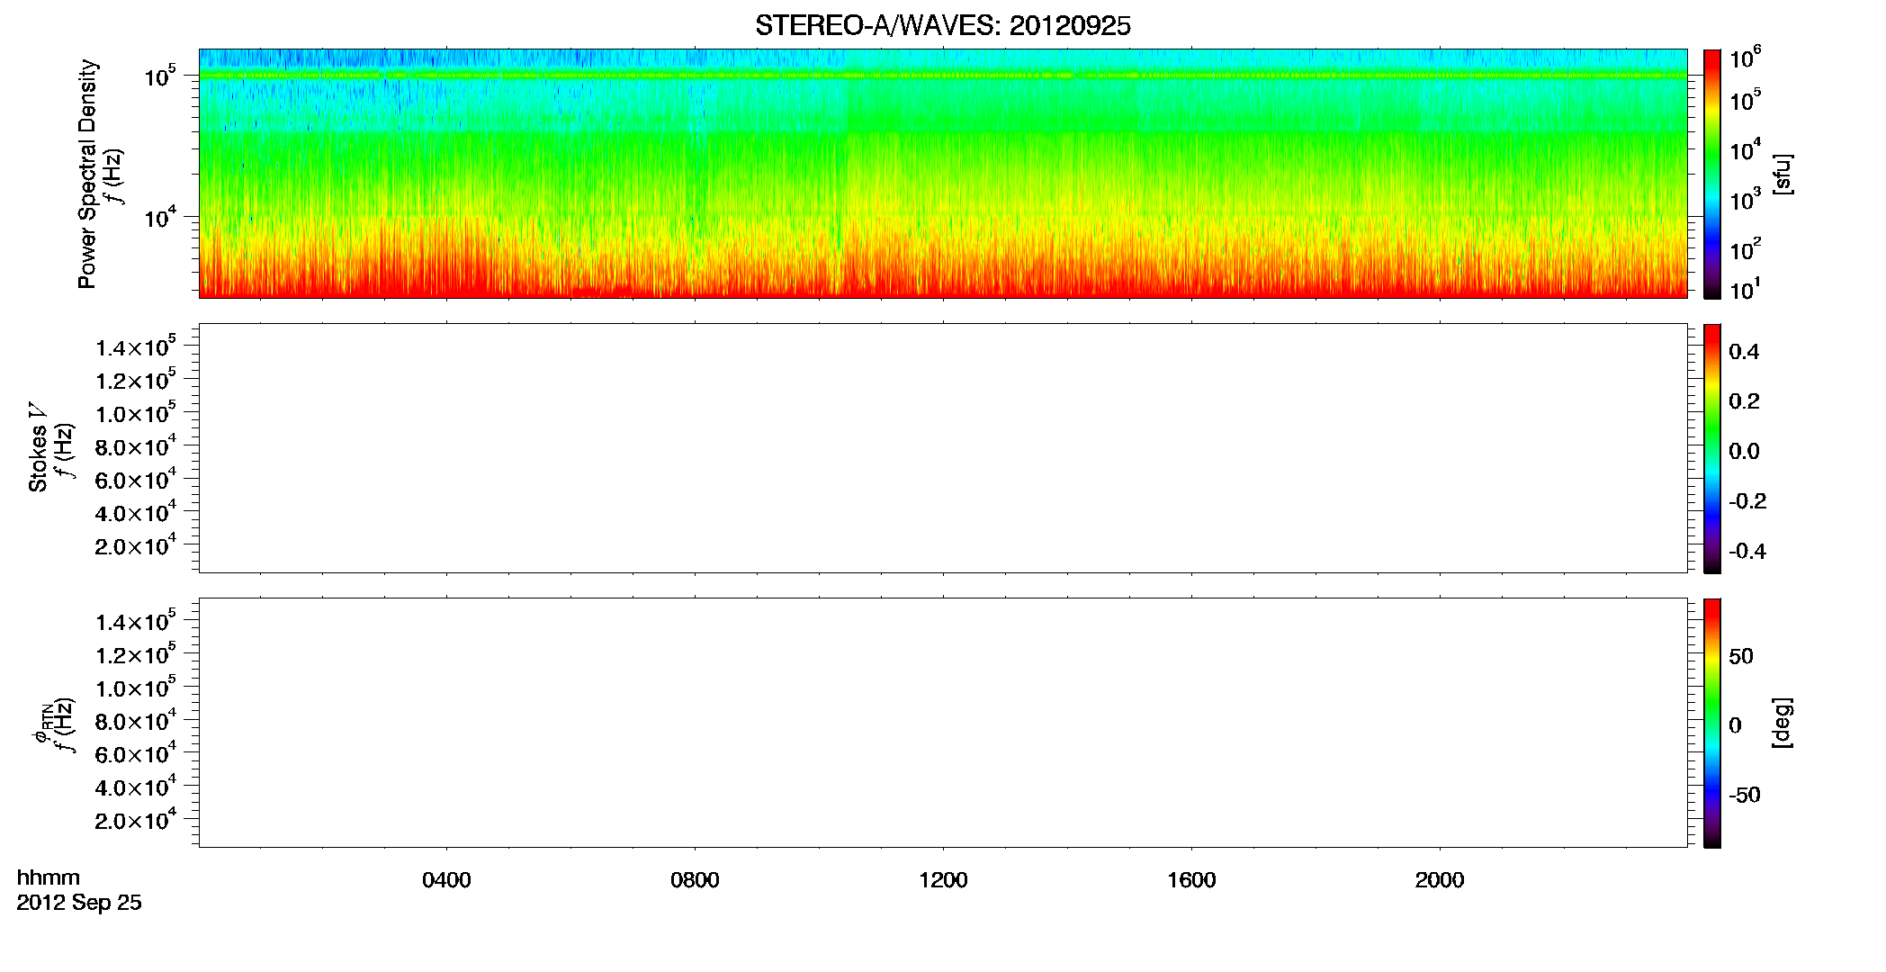
Task: Click the "0800" time tick label
Action: click(x=695, y=880)
